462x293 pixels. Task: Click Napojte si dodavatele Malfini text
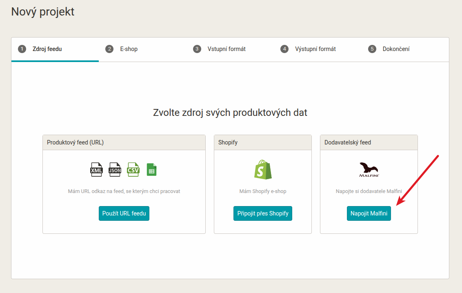point(369,191)
